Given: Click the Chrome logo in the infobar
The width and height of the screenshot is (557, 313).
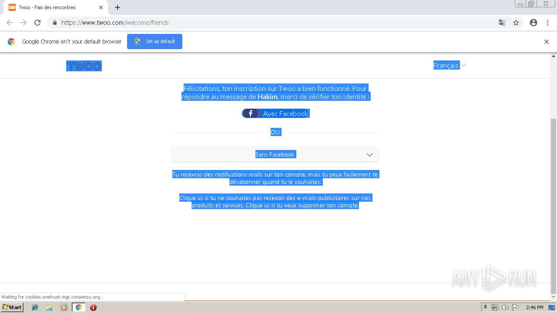Looking at the screenshot, I should [11, 42].
